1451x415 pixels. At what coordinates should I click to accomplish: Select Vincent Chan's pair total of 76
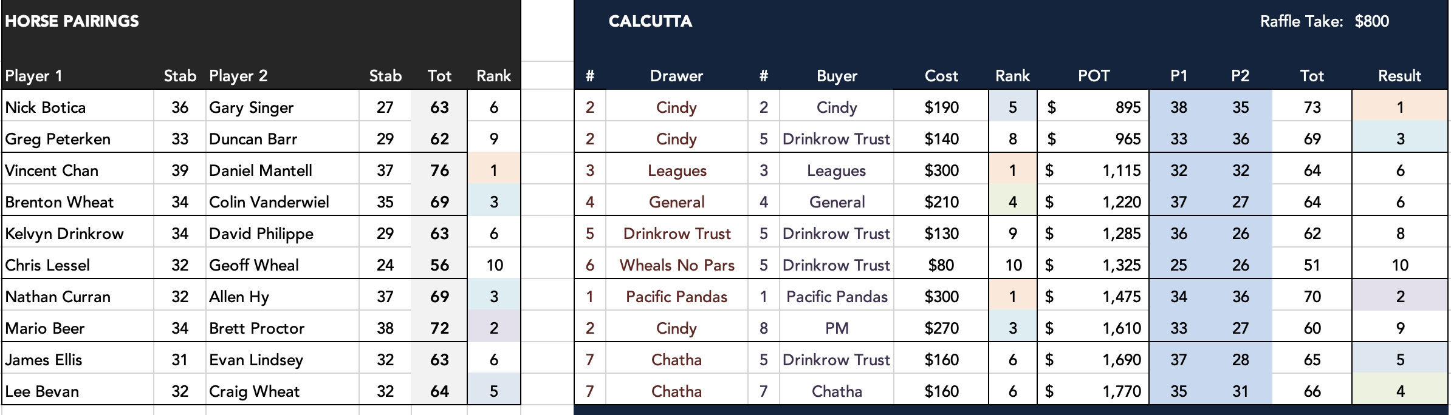pos(439,170)
